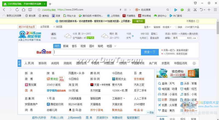Dismiss banner with 不再提示
This screenshot has width=219, height=120.
click(191, 21)
